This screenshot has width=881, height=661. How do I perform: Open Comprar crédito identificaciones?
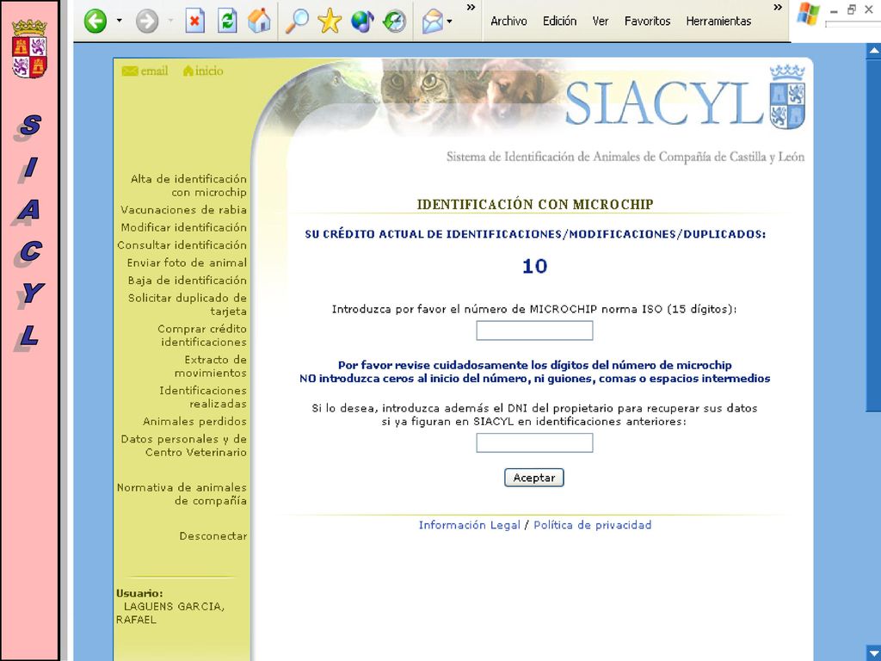point(202,335)
